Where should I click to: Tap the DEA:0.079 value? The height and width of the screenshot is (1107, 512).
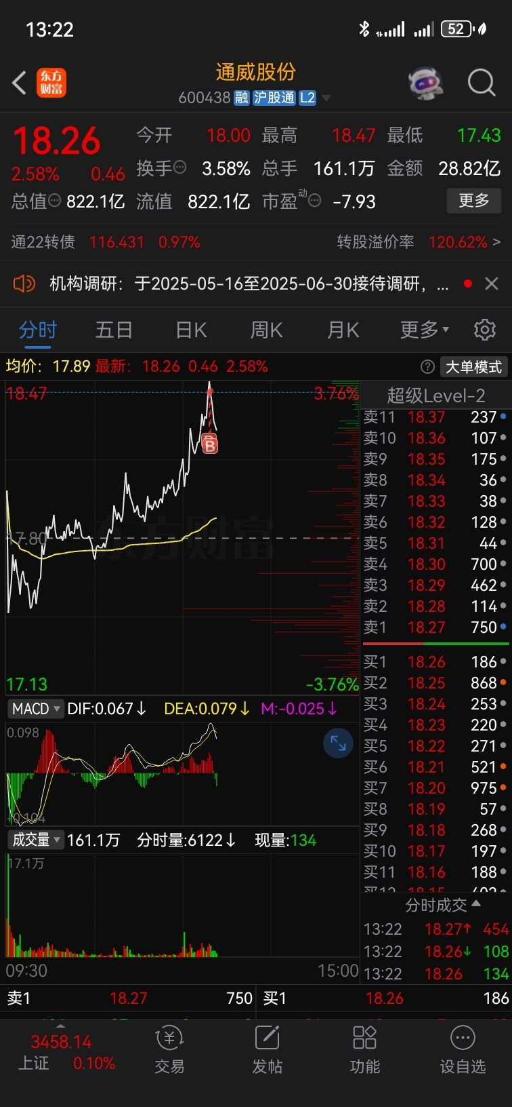207,709
